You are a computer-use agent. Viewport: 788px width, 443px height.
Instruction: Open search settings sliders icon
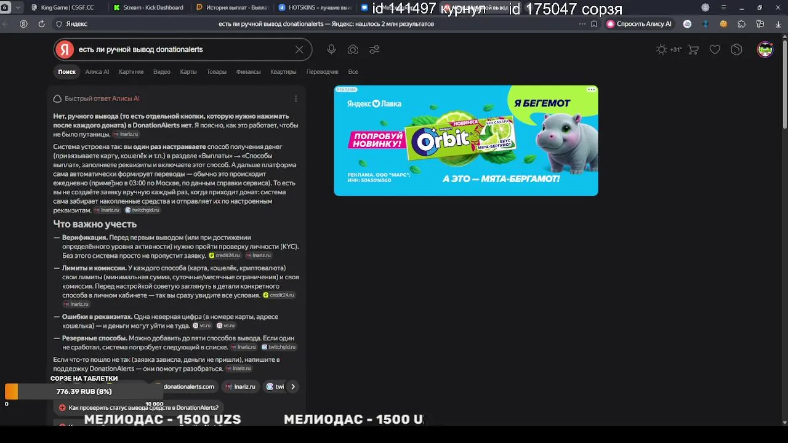point(374,50)
